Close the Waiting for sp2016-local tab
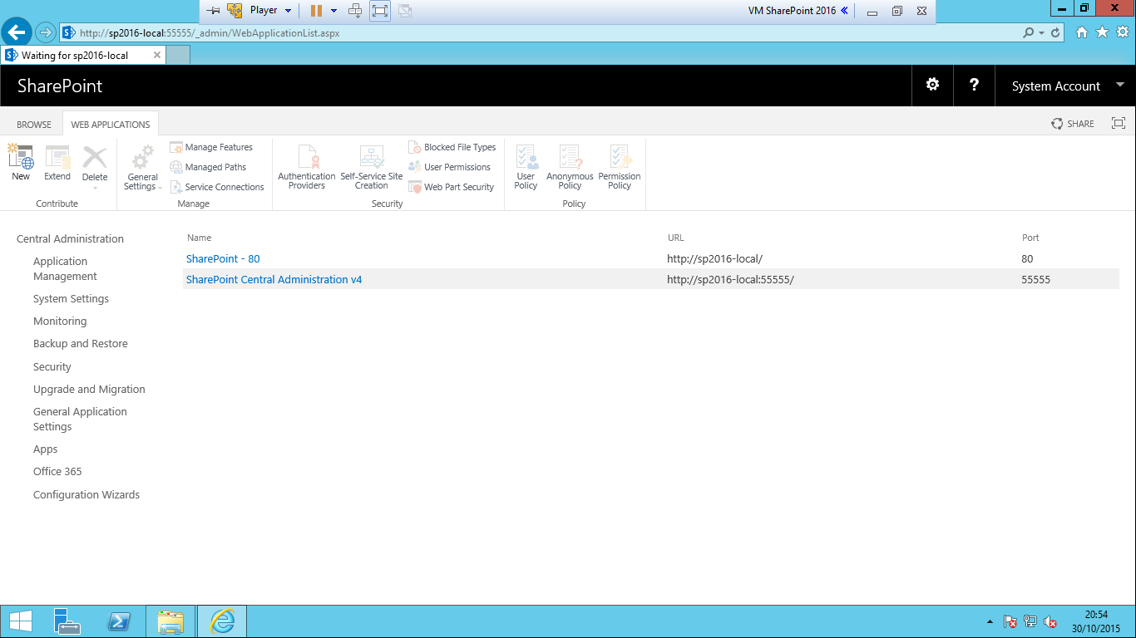Screen dimensions: 1136x638 [157, 56]
